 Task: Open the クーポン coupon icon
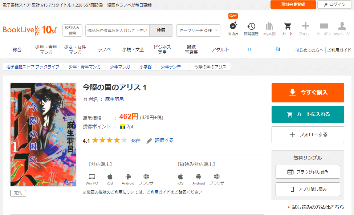(324, 27)
